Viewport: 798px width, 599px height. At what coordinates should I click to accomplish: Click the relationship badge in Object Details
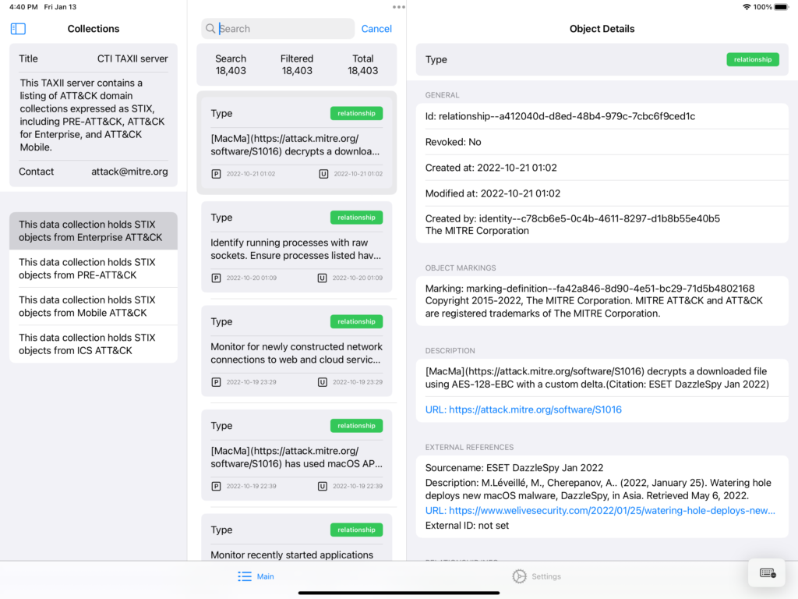752,59
